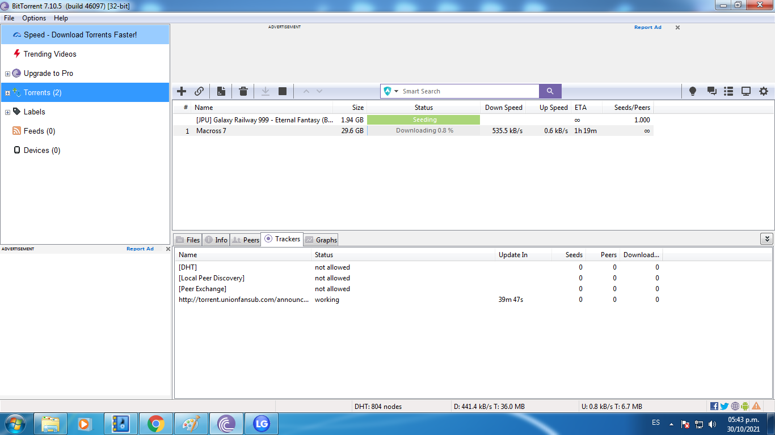Screen dimensions: 775x435
Task: Switch to the Peers tab
Action: pyautogui.click(x=246, y=240)
